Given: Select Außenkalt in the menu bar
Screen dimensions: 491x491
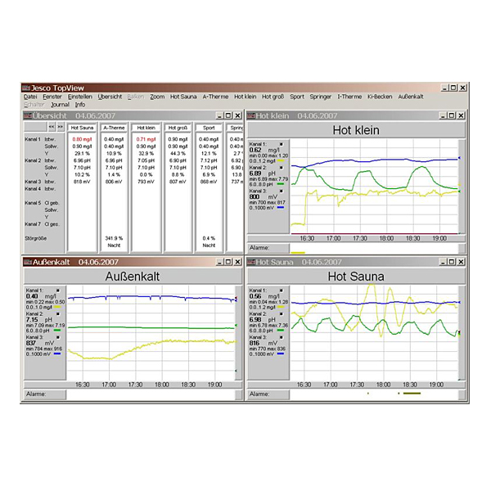Looking at the screenshot, I should (x=411, y=97).
